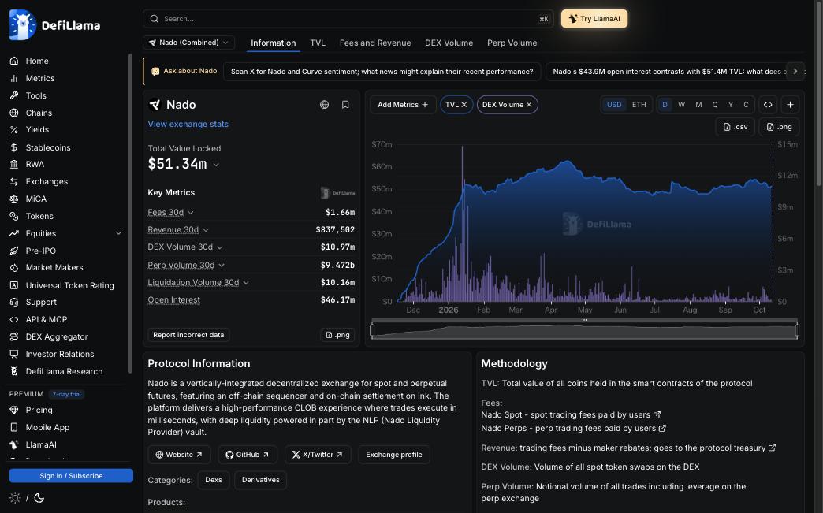
Task: Switch to dark theme moon icon
Action: click(x=39, y=498)
